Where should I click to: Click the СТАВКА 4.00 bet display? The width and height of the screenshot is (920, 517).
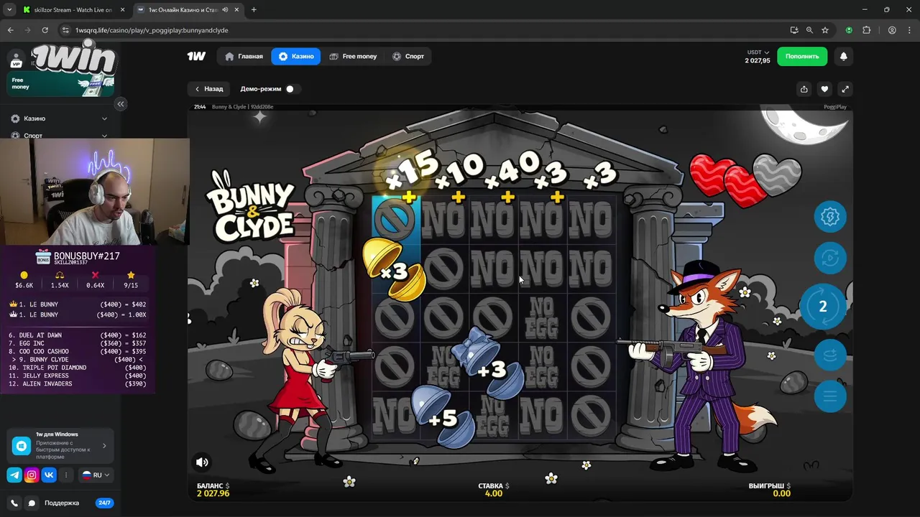[493, 490]
